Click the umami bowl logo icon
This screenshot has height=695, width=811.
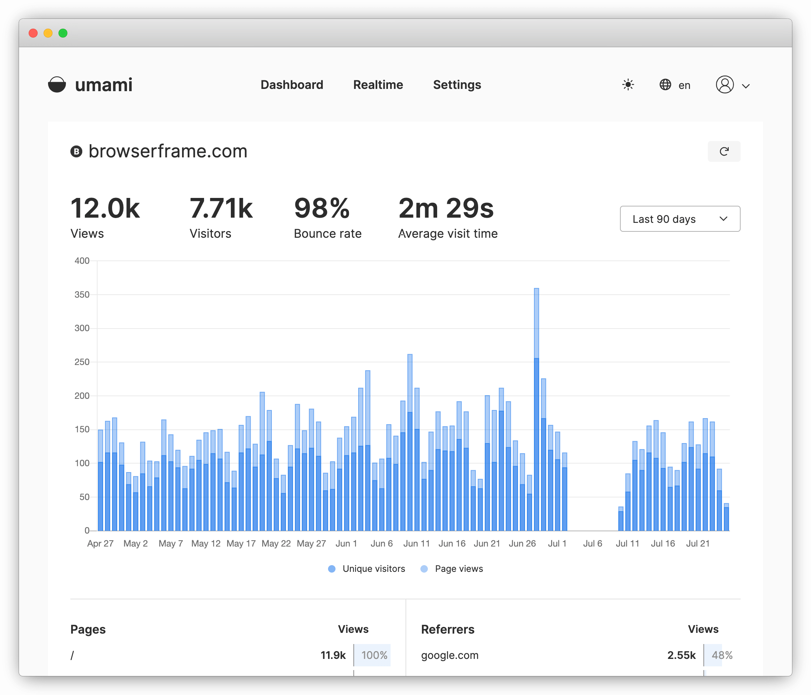click(x=57, y=84)
